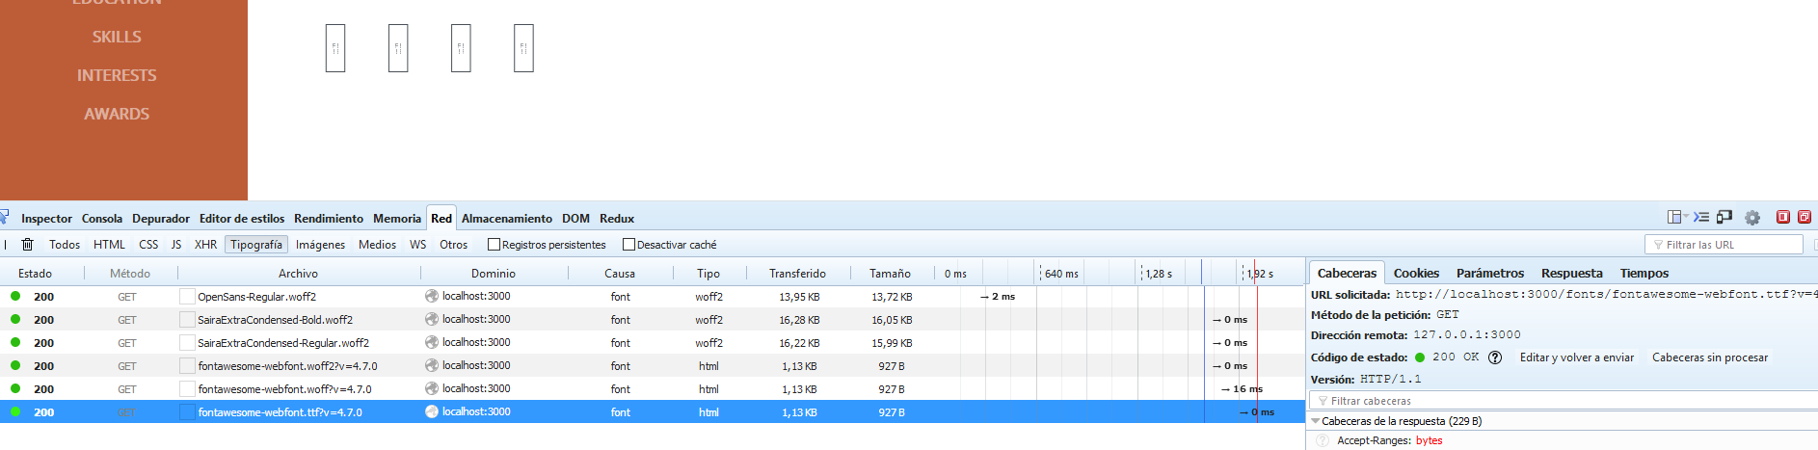
Task: Enable Desactivar caché checkbox
Action: pyautogui.click(x=628, y=245)
